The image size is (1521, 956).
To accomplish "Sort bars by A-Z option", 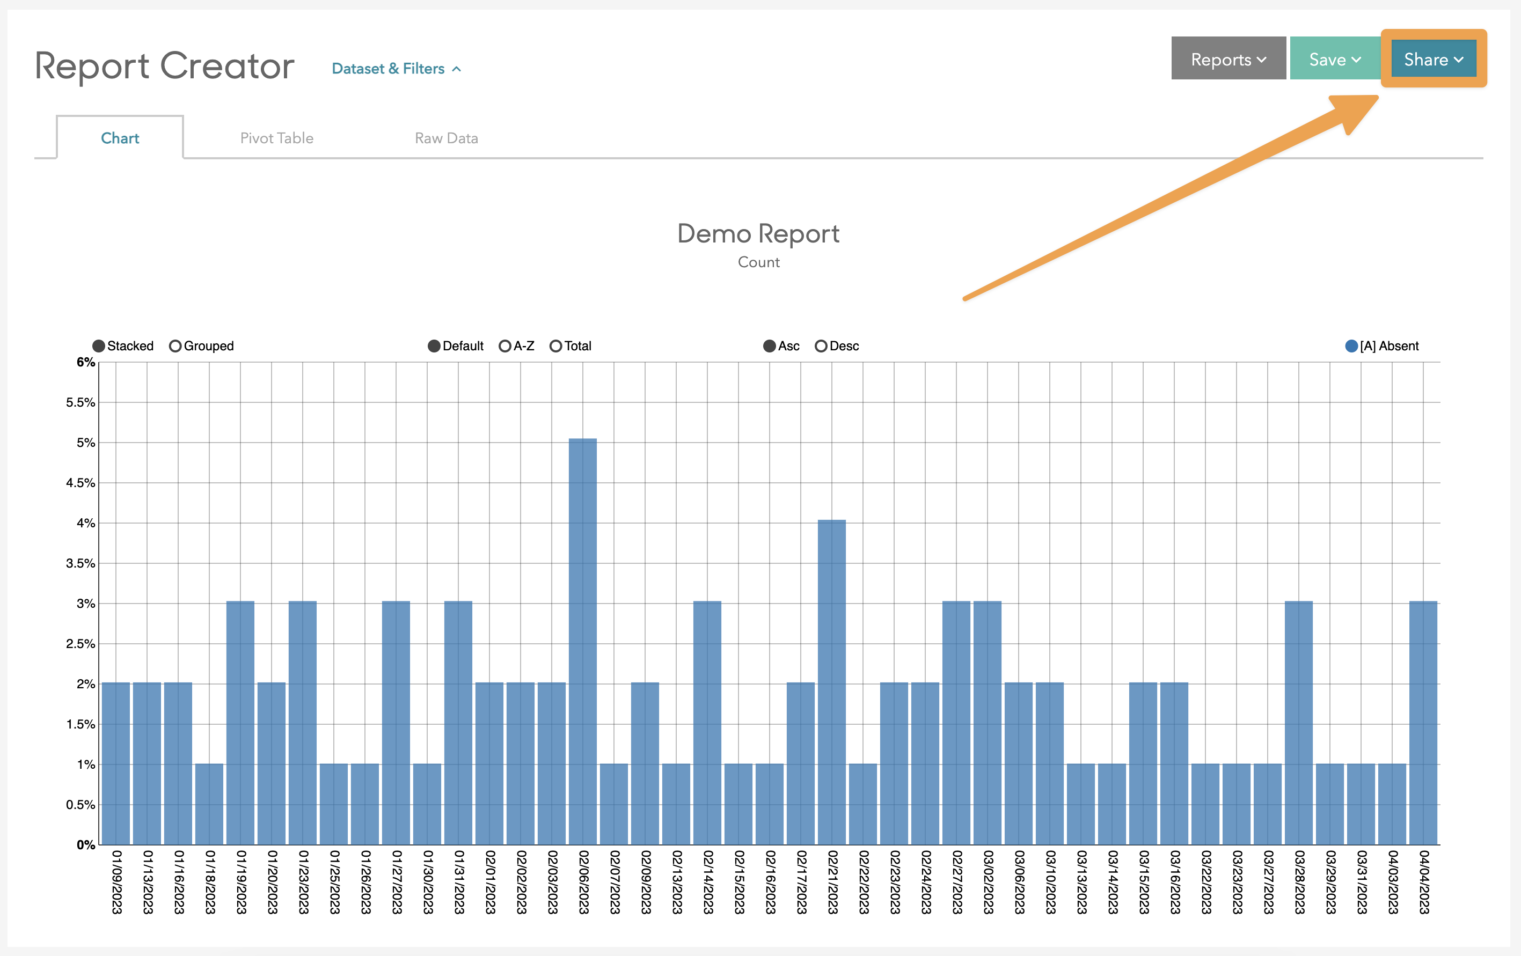I will [504, 346].
